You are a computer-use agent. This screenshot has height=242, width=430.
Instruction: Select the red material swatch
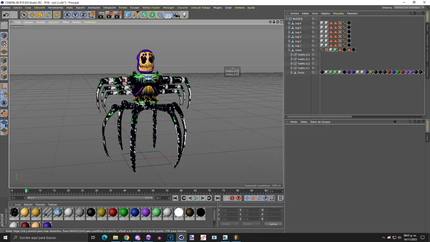[113, 212]
